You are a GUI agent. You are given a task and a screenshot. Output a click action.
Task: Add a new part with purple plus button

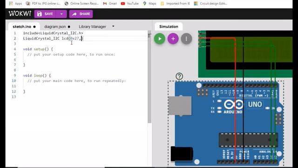tap(173, 39)
